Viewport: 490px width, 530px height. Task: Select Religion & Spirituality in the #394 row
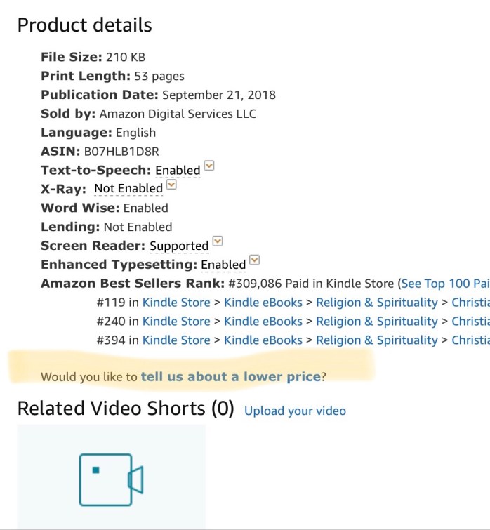click(377, 340)
